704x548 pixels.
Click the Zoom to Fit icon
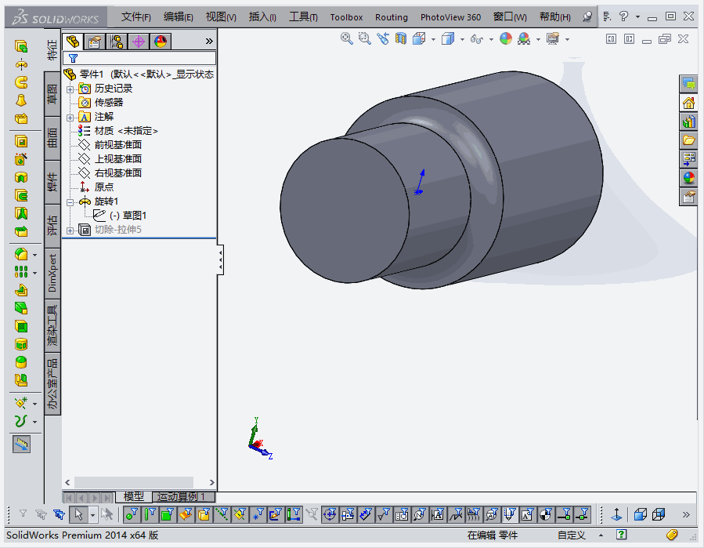pyautogui.click(x=346, y=38)
